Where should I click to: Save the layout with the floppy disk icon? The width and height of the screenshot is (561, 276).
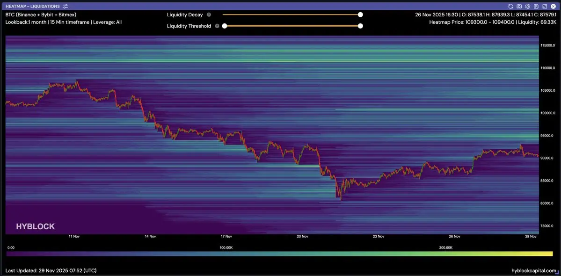(536, 7)
